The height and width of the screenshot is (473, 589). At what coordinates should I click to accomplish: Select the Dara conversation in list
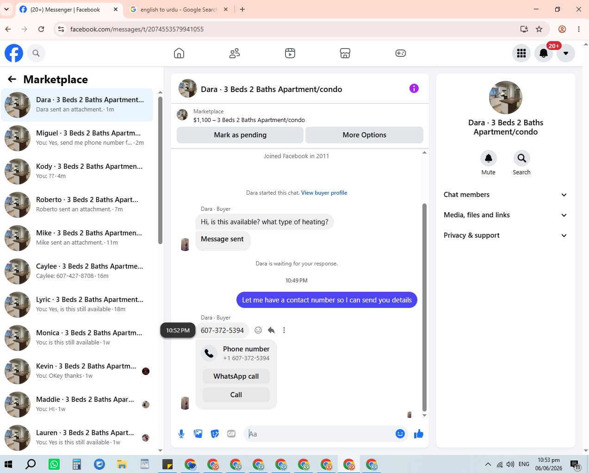77,105
